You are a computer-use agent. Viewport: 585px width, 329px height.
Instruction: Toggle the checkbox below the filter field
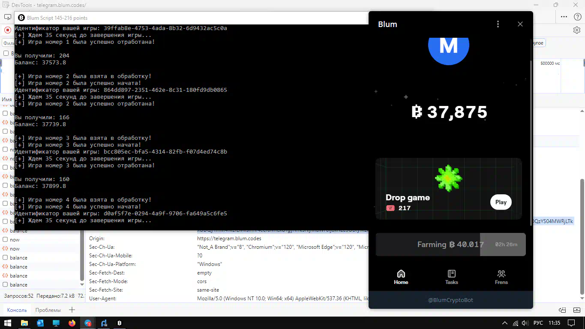click(x=6, y=53)
